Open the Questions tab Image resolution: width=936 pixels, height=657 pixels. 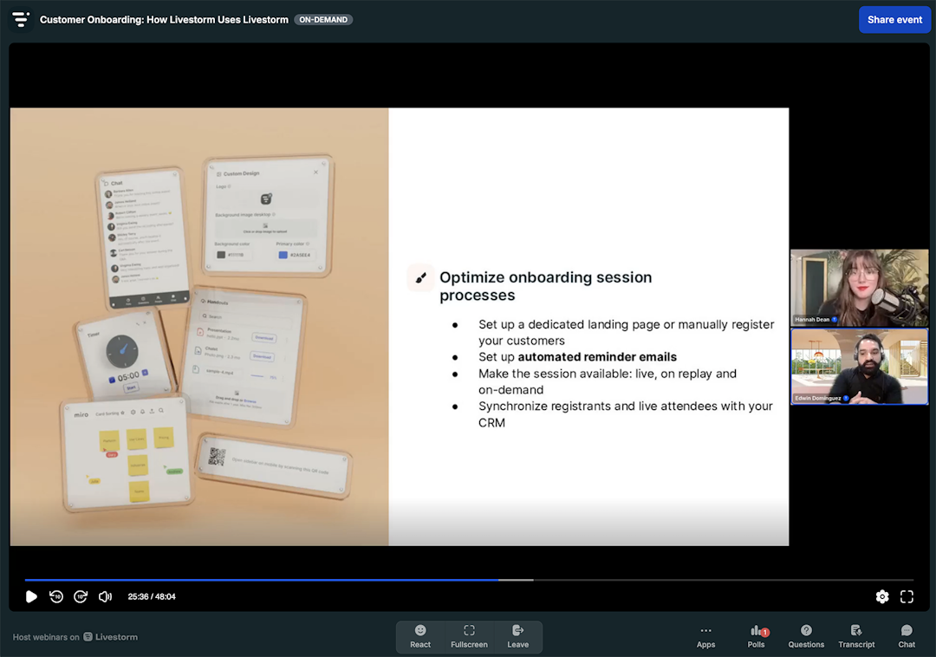[806, 637]
